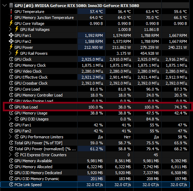This screenshot has height=191, width=193.
Task: Select the Total GPU Power (normalized) row label
Action: [45, 149]
